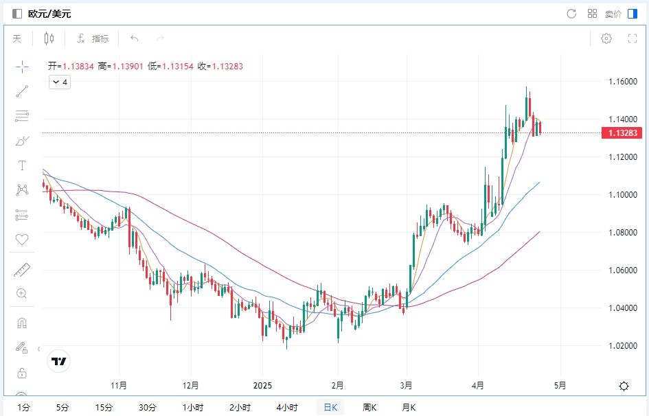Collapse the left drawing toolbar
Image resolution: width=649 pixels, height=416 pixels.
click(x=38, y=349)
